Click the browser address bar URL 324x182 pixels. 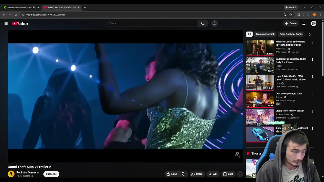coord(46,15)
